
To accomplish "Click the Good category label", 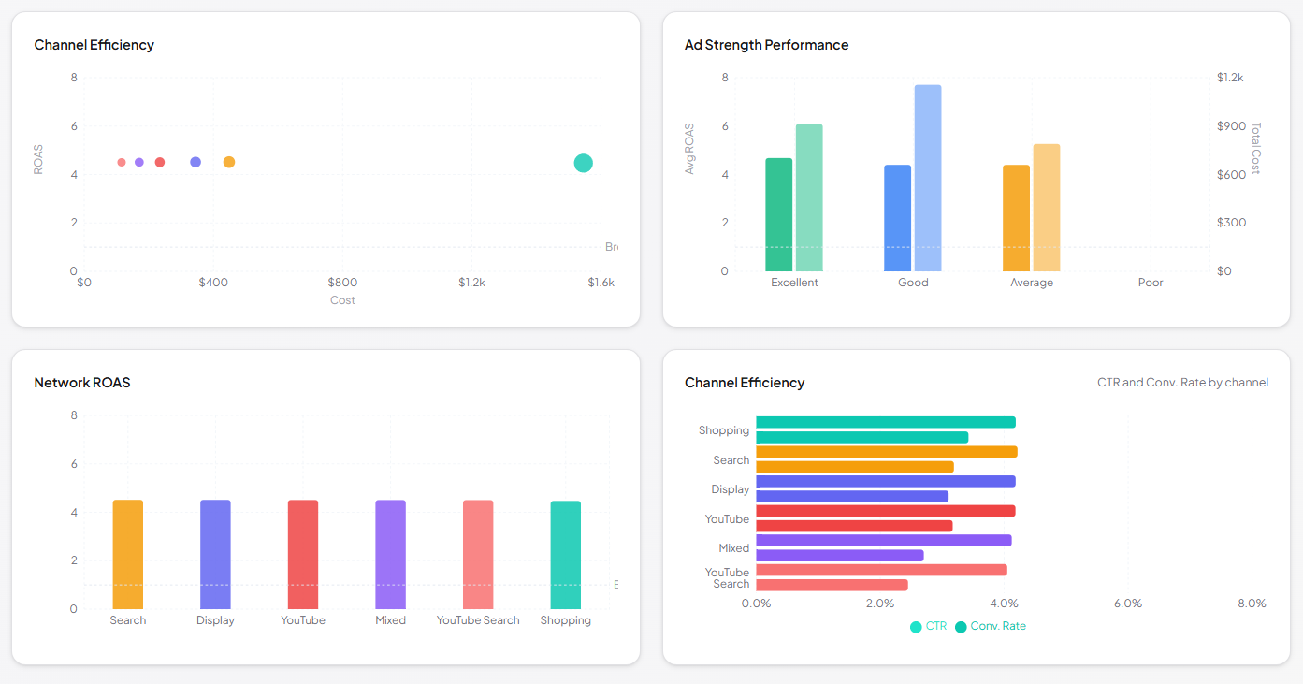I will pos(913,283).
